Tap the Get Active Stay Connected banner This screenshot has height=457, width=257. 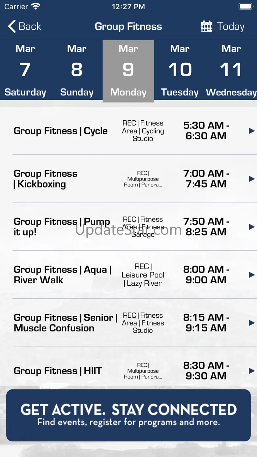128,415
